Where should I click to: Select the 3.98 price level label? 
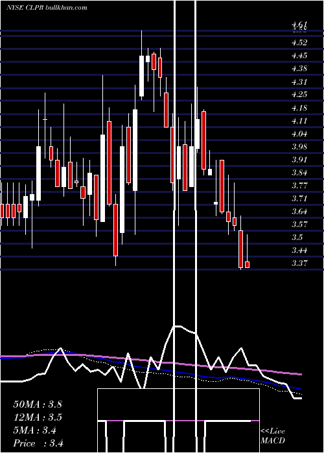coord(299,147)
